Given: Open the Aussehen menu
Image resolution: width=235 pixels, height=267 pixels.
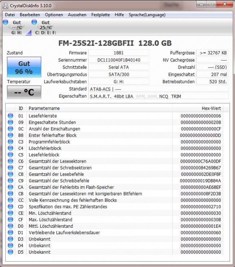Looking at the screenshot, I should (x=77, y=15).
